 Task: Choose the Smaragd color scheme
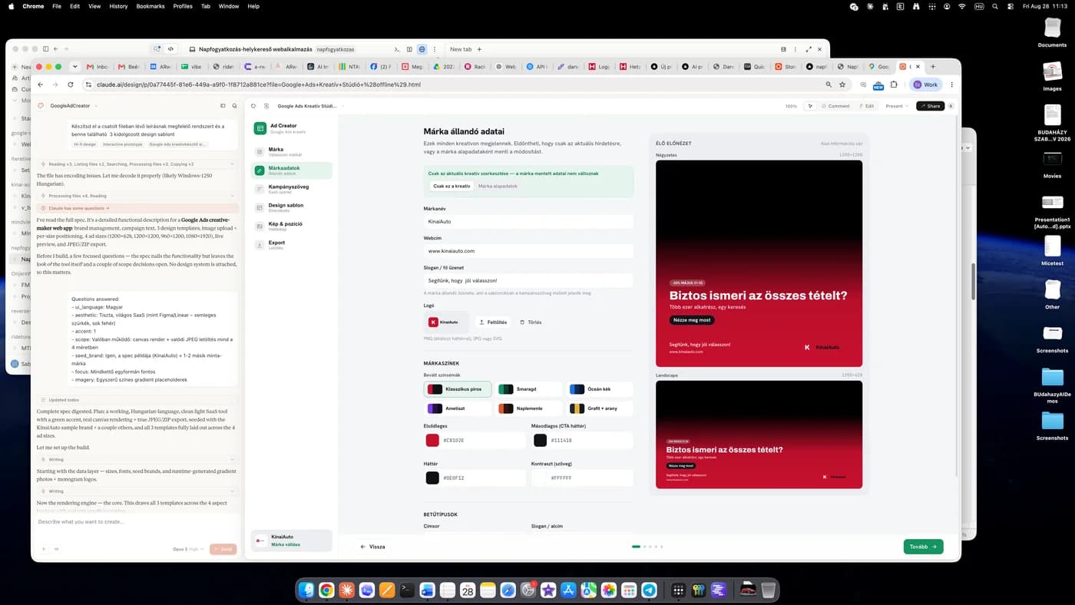528,389
